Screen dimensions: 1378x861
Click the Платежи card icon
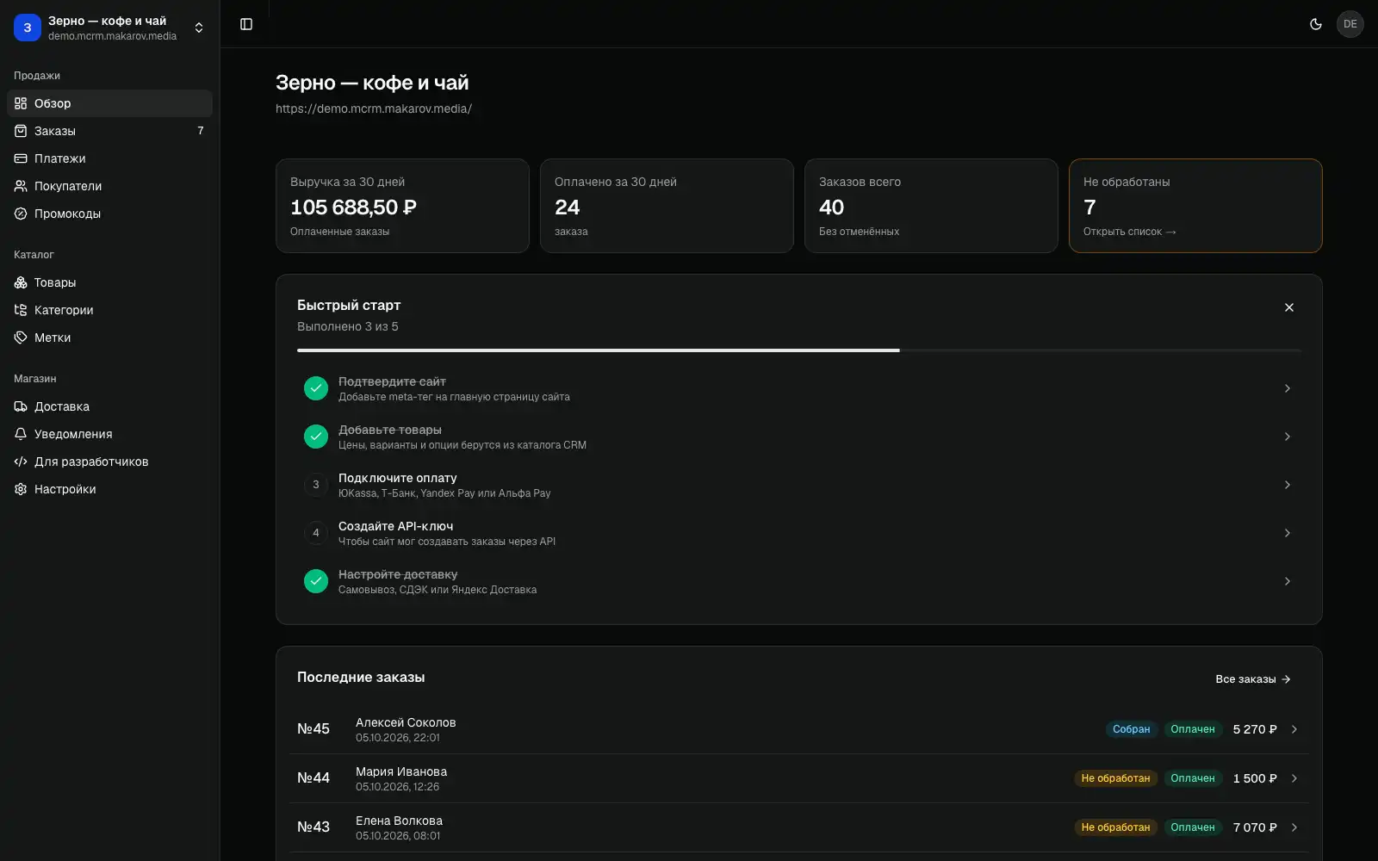pos(21,158)
